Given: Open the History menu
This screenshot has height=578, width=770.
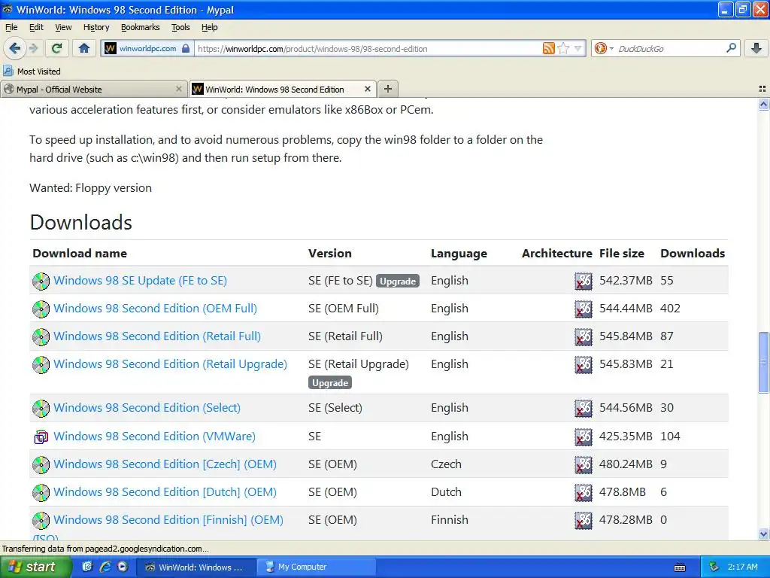Looking at the screenshot, I should coord(96,27).
